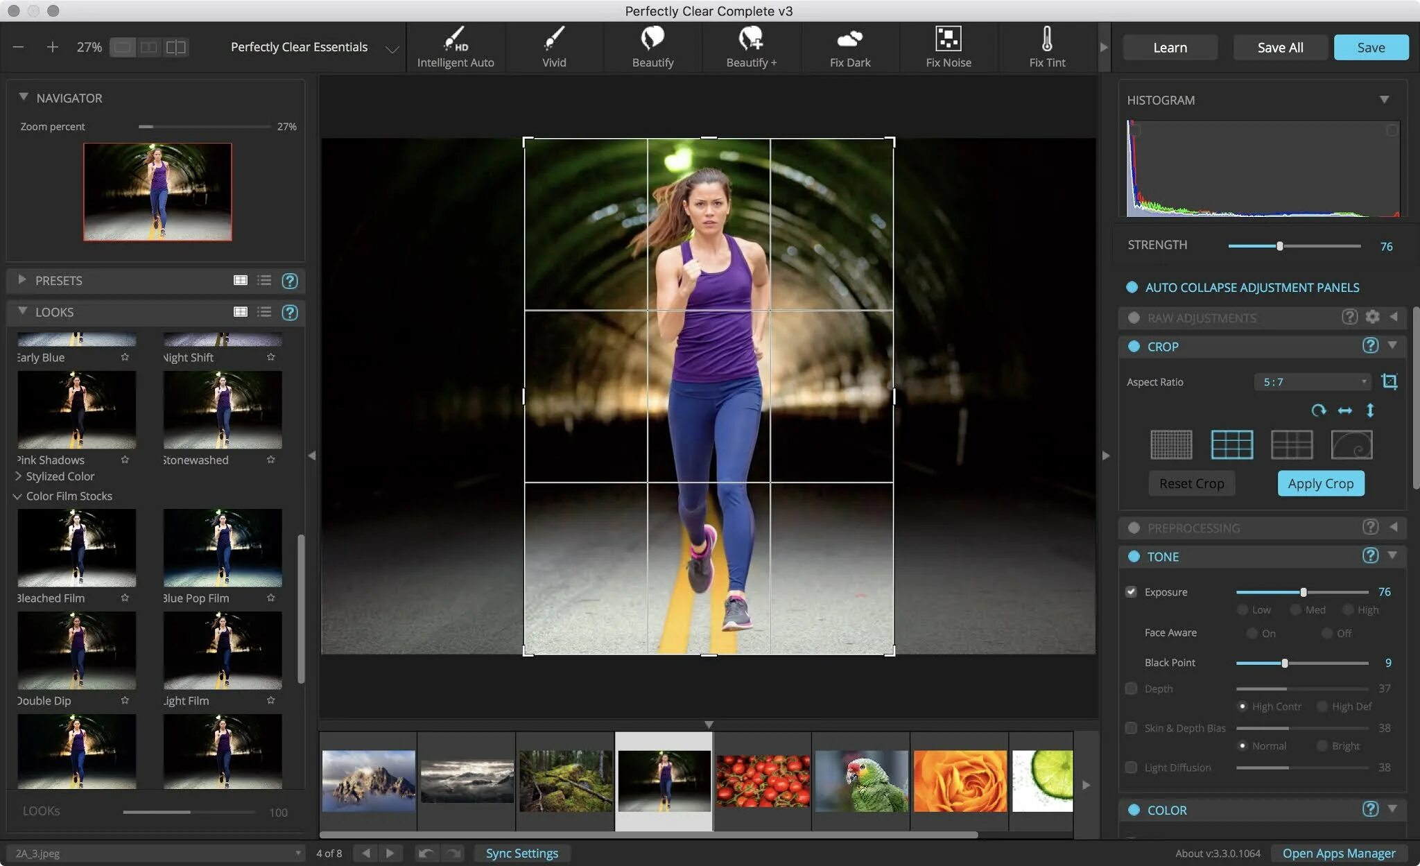This screenshot has width=1420, height=866.
Task: Click the Sync Settings button
Action: (521, 853)
